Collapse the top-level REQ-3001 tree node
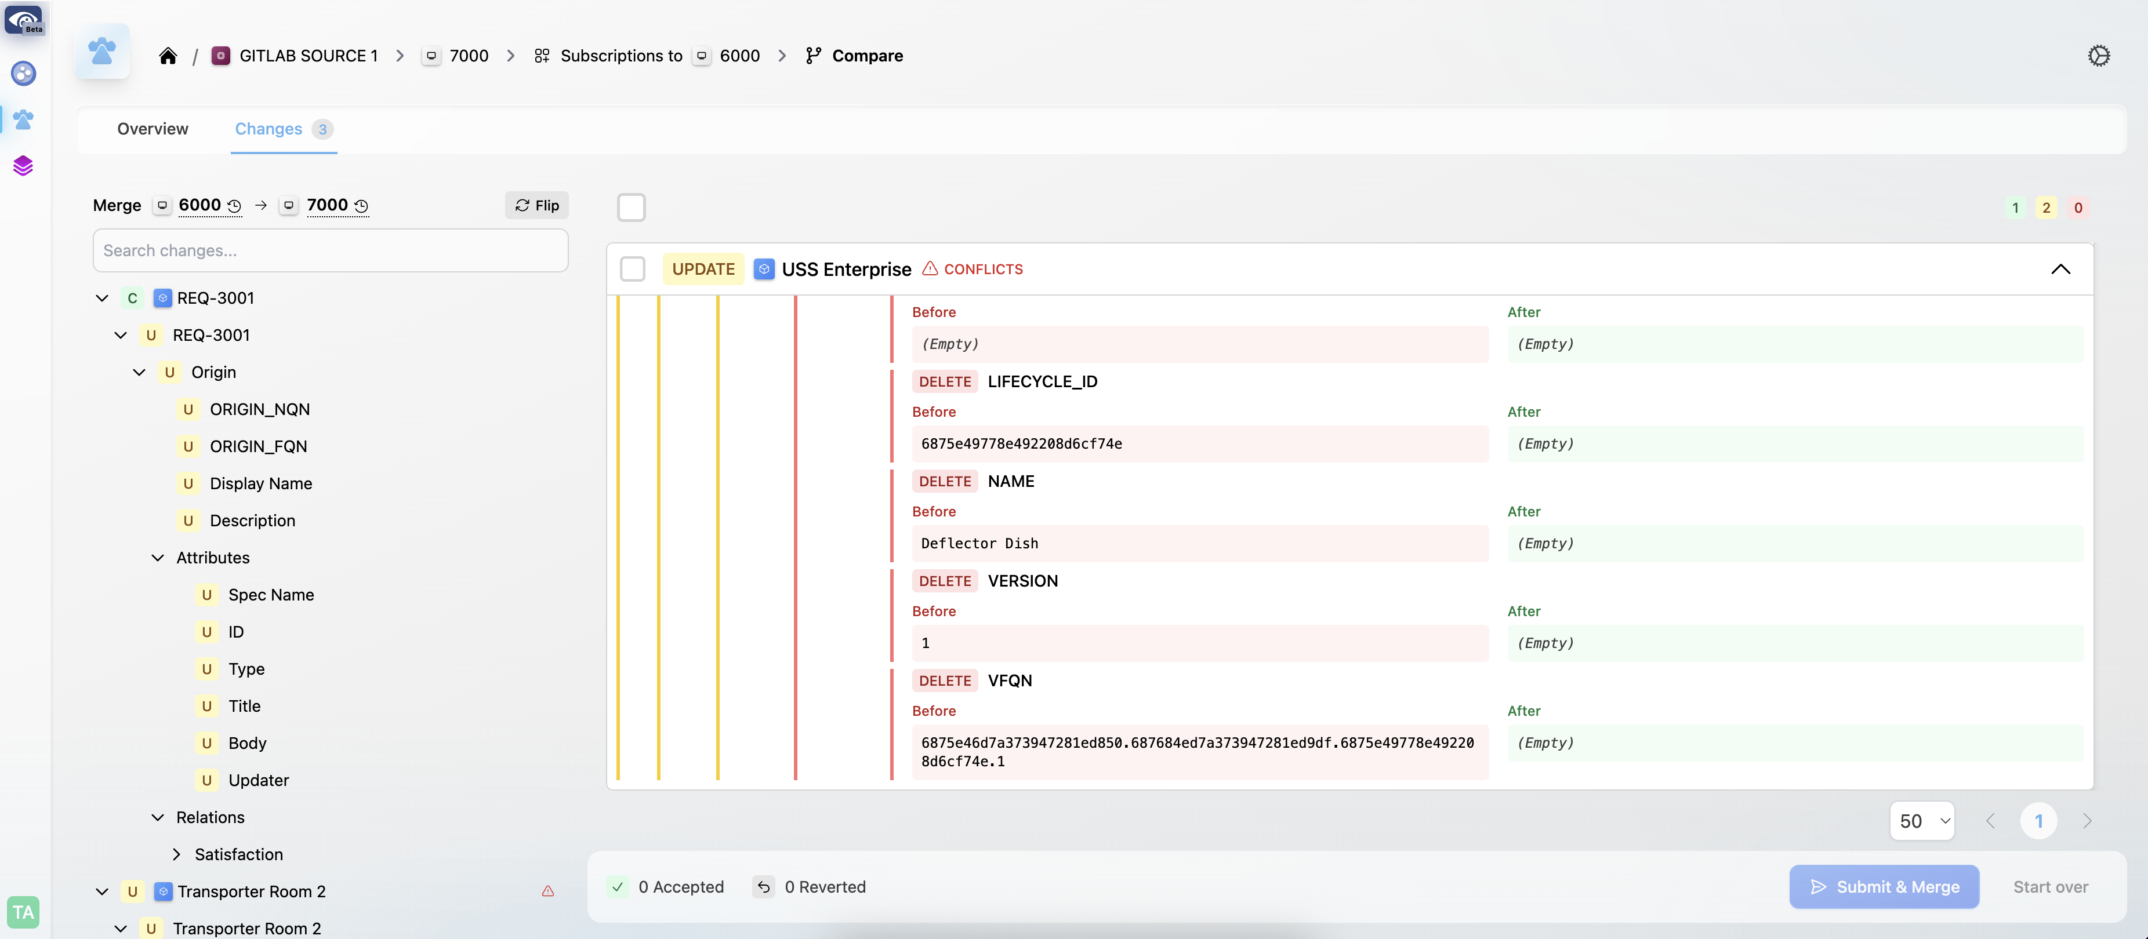Image resolution: width=2148 pixels, height=939 pixels. [101, 299]
